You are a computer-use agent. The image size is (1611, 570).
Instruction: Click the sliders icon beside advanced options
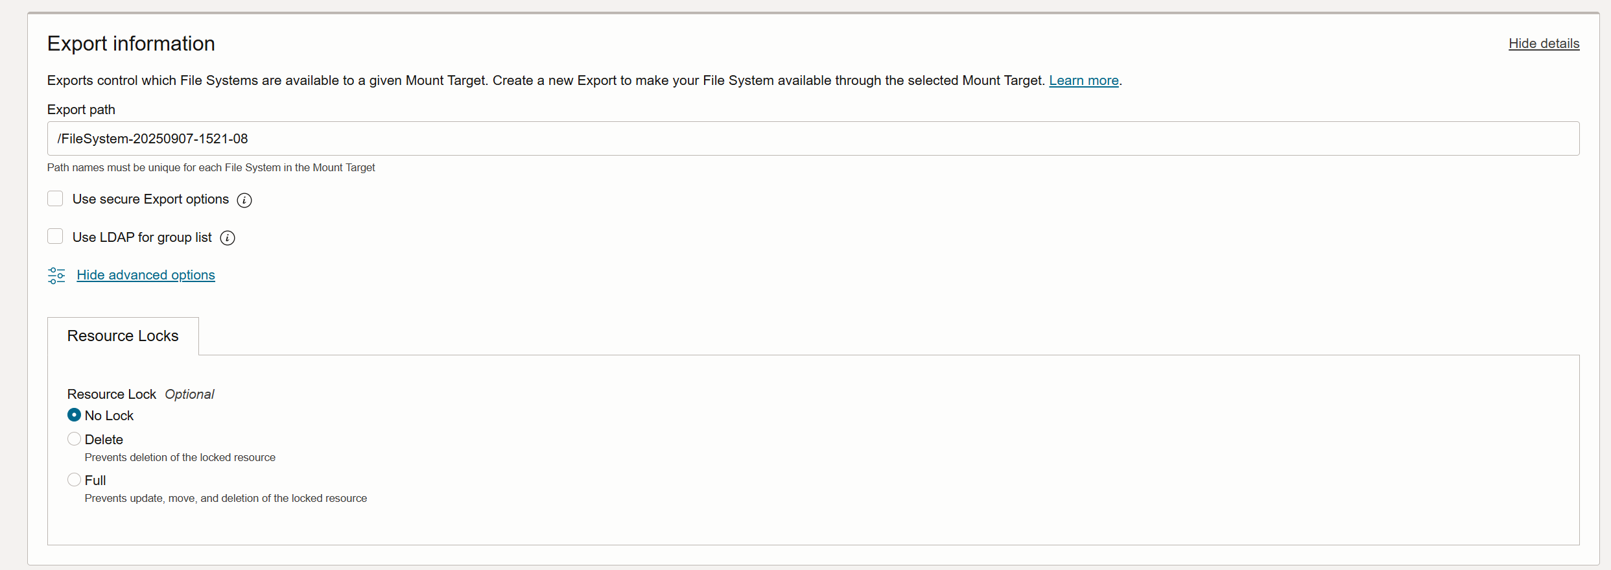point(56,276)
